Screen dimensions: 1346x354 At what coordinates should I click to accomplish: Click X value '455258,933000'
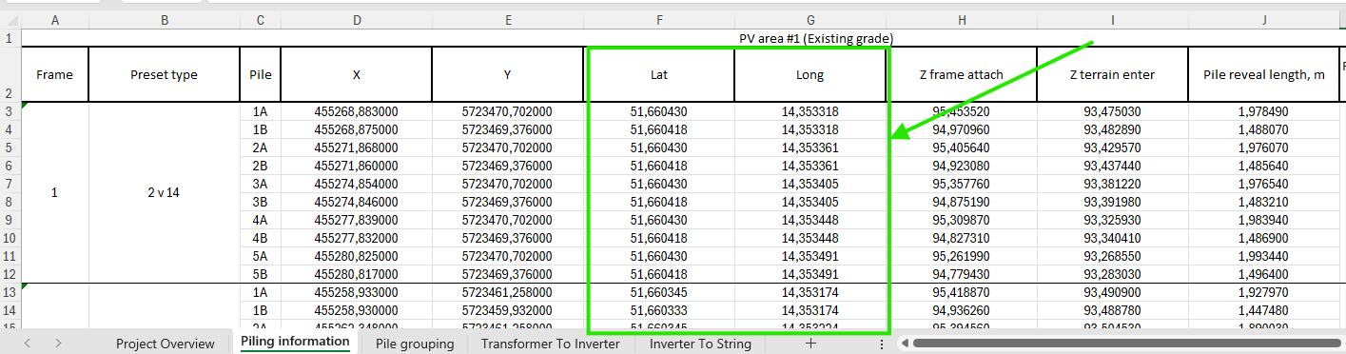(x=357, y=292)
